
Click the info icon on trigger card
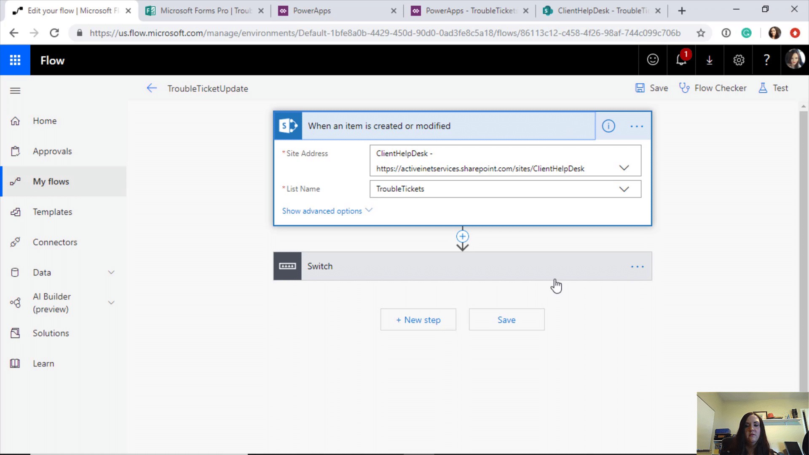coord(608,126)
